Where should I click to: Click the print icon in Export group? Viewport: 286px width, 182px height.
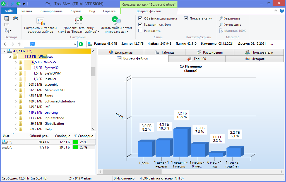16,18
